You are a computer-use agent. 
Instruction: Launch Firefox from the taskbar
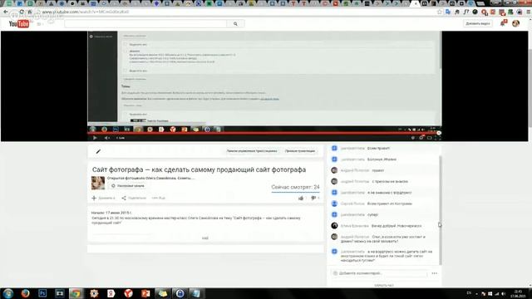pos(26,293)
